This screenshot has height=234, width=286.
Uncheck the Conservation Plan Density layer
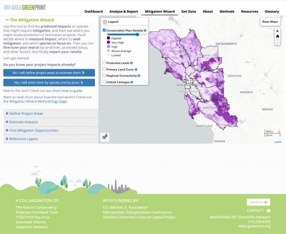coord(104,30)
